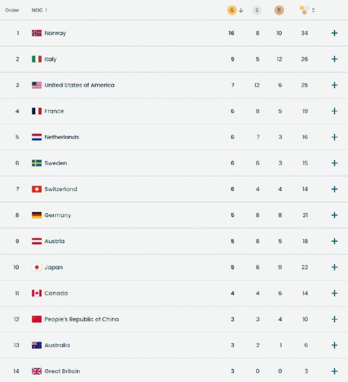Sort by total medals icon
Viewport: 348px width, 382px height.
point(304,10)
